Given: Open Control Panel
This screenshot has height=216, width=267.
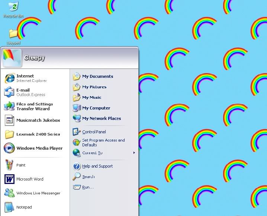Looking at the screenshot, I should coord(94,132).
